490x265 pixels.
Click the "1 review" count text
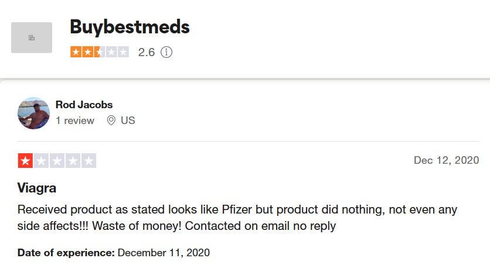point(75,121)
